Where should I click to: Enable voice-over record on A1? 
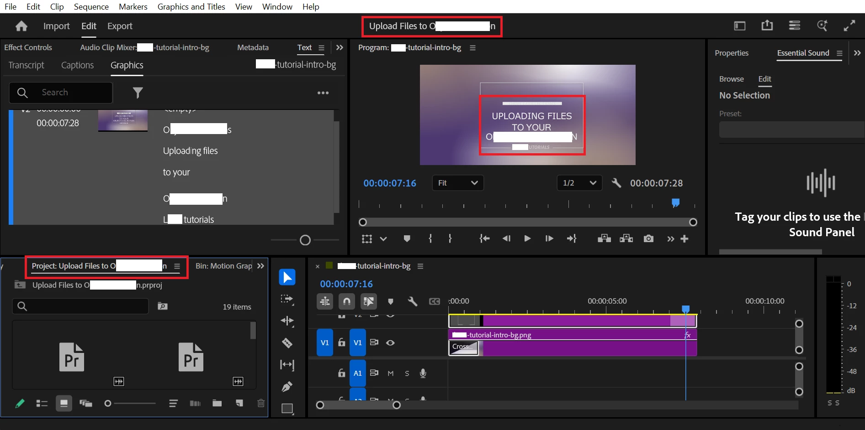(x=423, y=373)
